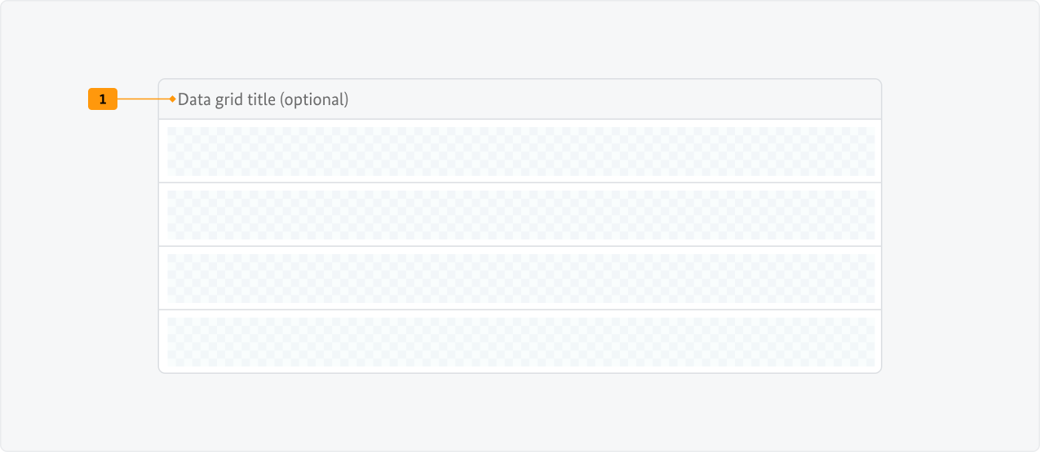Click empty header area right of the title
1040x452 pixels.
612,99
